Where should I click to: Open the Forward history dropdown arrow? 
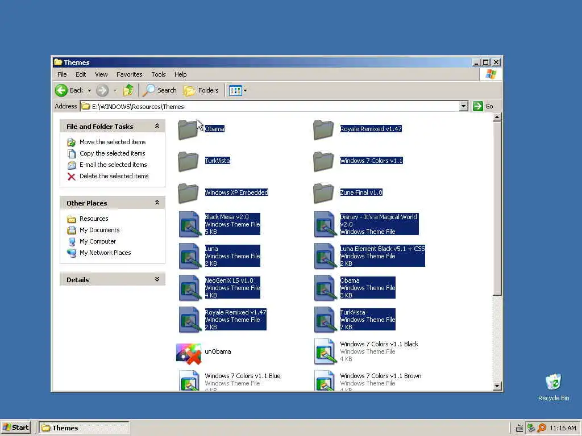coord(115,90)
